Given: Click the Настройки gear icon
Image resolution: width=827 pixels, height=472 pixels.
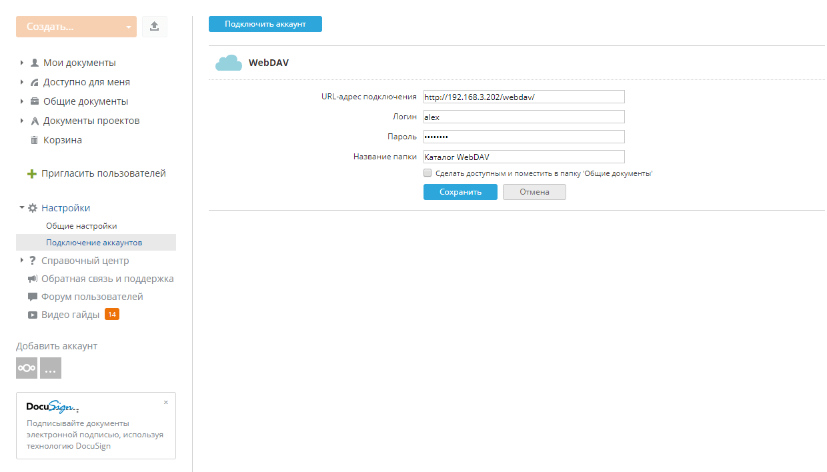Looking at the screenshot, I should (x=33, y=208).
